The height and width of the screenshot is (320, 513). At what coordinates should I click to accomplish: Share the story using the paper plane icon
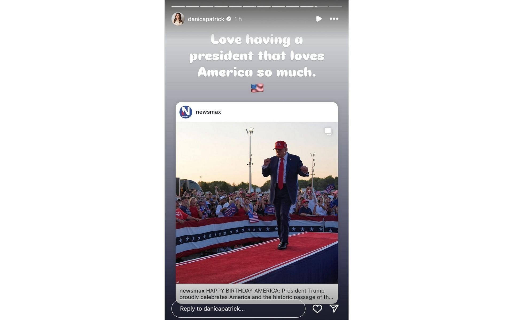click(334, 309)
